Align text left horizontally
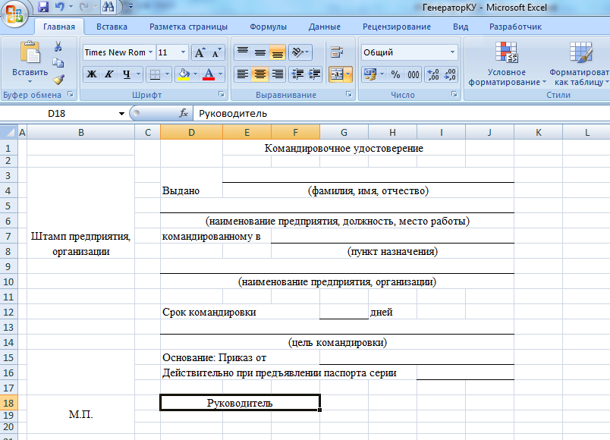This screenshot has width=610, height=440. [x=243, y=74]
